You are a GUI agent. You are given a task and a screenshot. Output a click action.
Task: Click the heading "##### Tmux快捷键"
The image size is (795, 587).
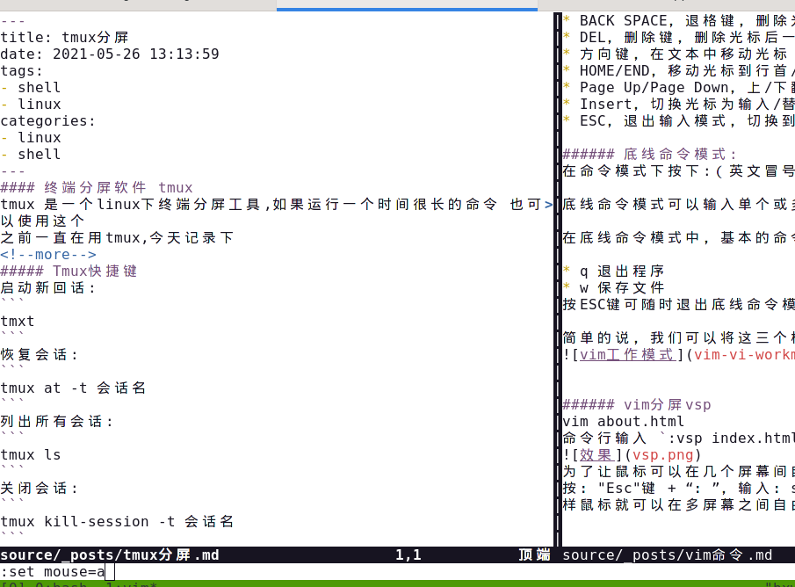coord(69,272)
